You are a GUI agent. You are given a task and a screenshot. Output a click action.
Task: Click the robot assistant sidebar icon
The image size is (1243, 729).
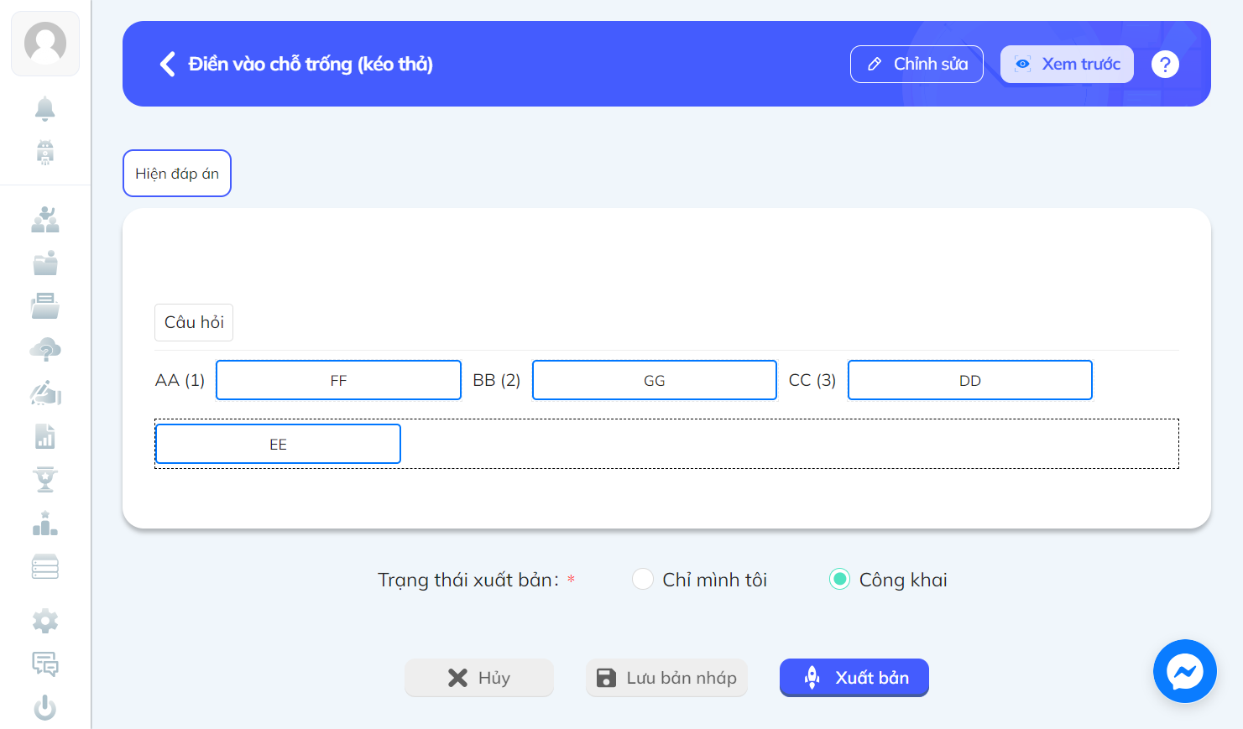pyautogui.click(x=45, y=153)
